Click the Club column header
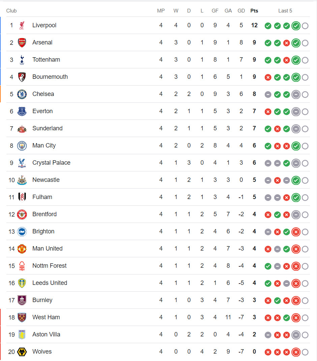This screenshot has height=361, width=317. (x=11, y=11)
